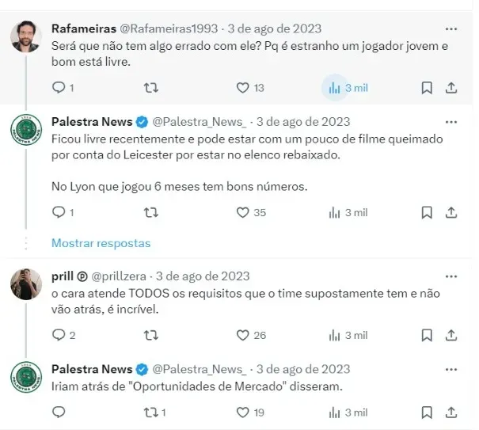Expand replies with Mostrar respostas

101,243
